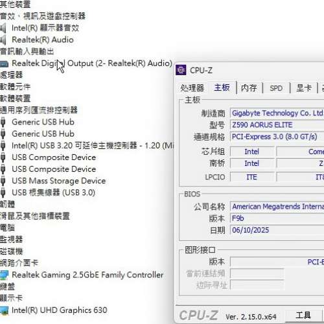
Task: Click model value Z590 AORUS ELITE
Action: tap(277, 125)
